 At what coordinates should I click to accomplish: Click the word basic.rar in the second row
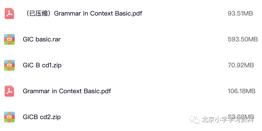(48, 39)
